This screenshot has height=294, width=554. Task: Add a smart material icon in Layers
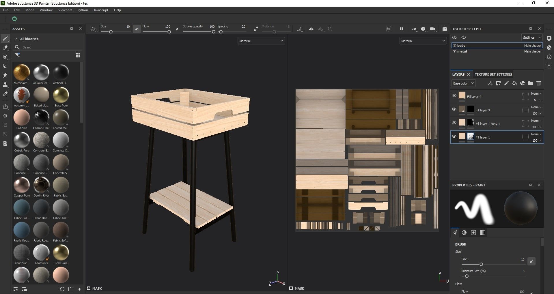[522, 83]
